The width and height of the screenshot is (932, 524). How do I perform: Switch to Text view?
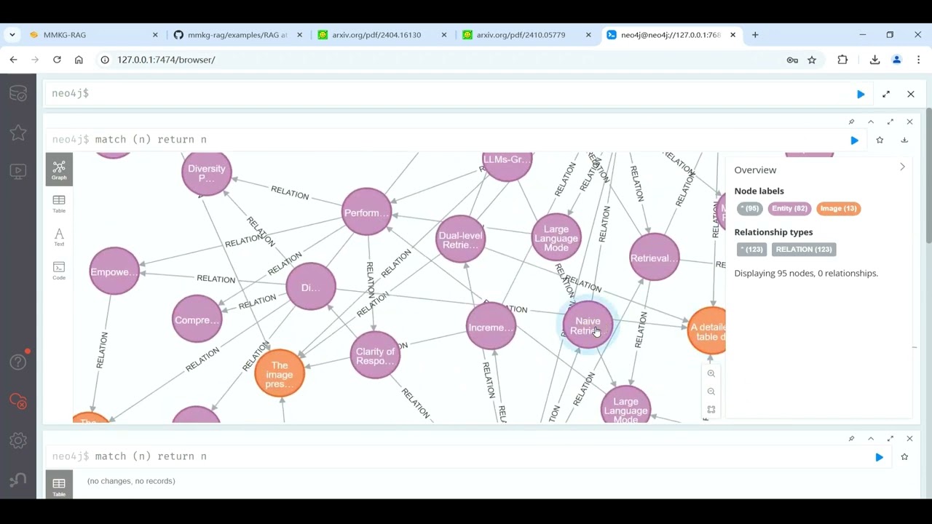coord(59,237)
